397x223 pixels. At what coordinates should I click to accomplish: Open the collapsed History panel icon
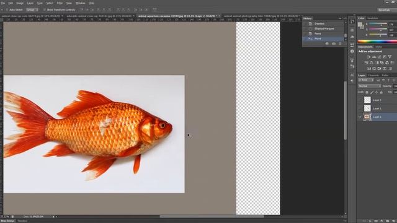pyautogui.click(x=352, y=22)
